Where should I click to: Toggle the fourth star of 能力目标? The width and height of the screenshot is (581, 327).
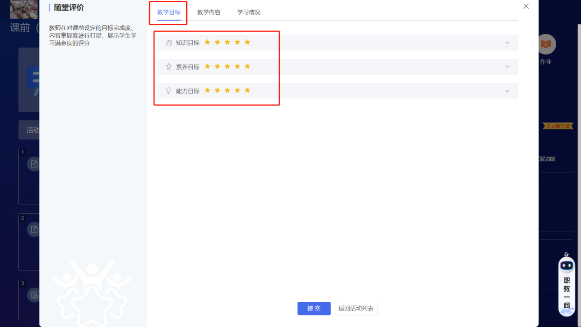coord(237,90)
